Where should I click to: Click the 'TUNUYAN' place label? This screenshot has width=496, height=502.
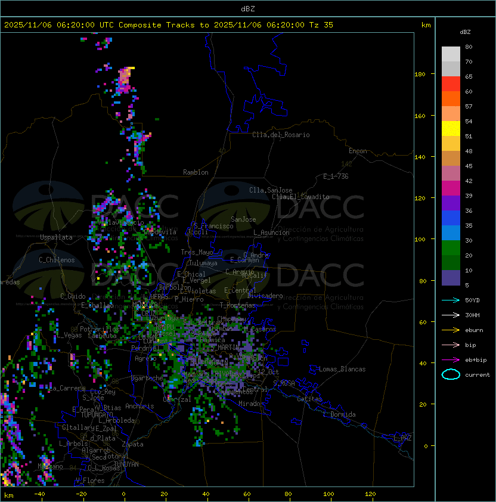pos(126,464)
